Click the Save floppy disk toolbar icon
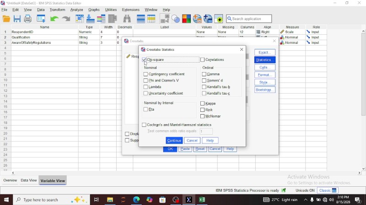 [17, 19]
